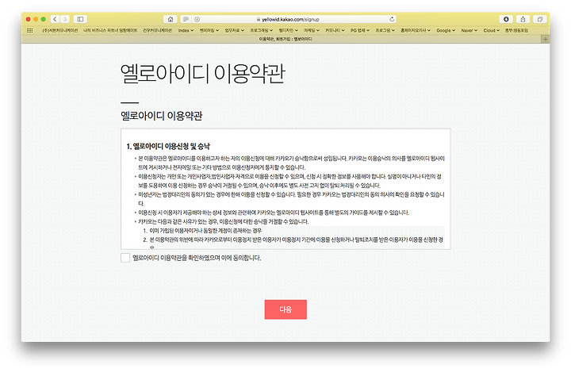Click the 다음 button
Viewport: 571px width, 372px height.
285,309
